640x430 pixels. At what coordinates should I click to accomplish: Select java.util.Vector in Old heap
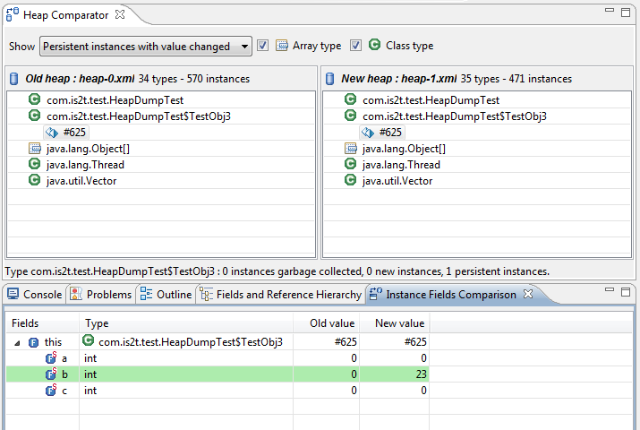(81, 181)
